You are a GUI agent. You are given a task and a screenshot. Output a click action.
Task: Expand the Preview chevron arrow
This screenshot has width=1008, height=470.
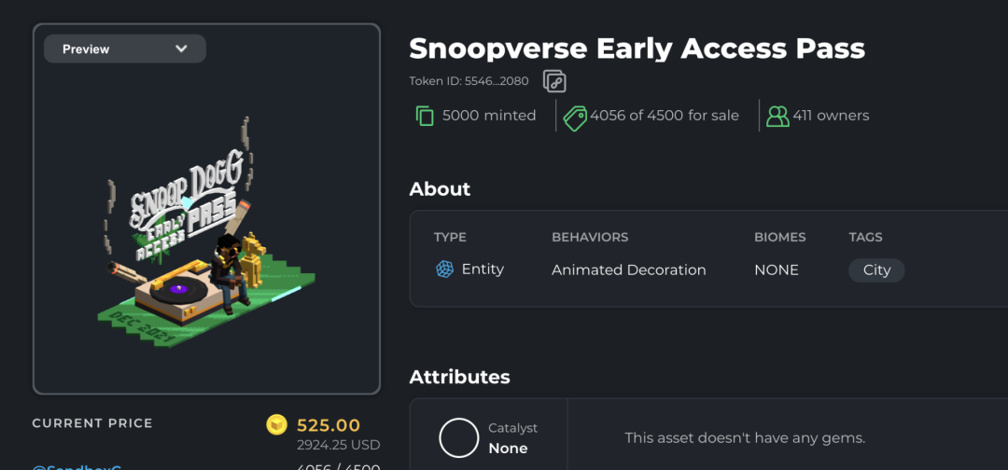pyautogui.click(x=181, y=48)
